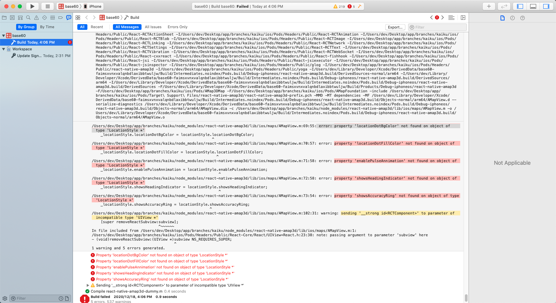Screen dimensions: 556x303
Task: Expand the 'Sending __strong id' warning row
Action: pos(88,285)
